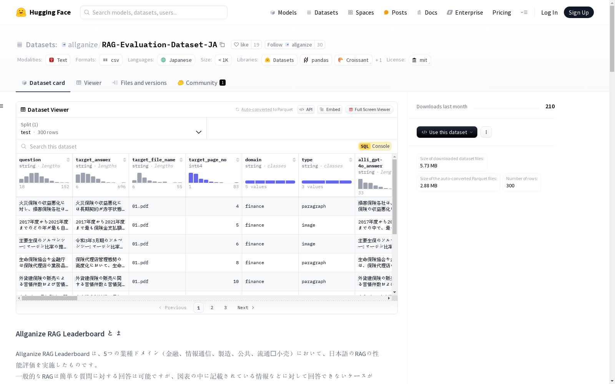Click the allganize follower count 30
This screenshot has width=615, height=384.
[x=320, y=45]
